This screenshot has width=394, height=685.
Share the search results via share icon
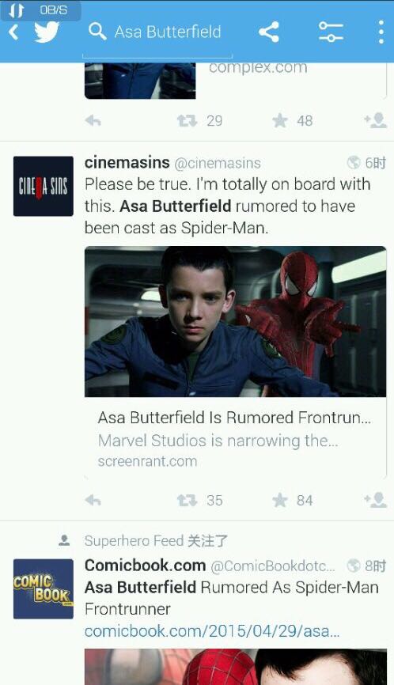(269, 32)
